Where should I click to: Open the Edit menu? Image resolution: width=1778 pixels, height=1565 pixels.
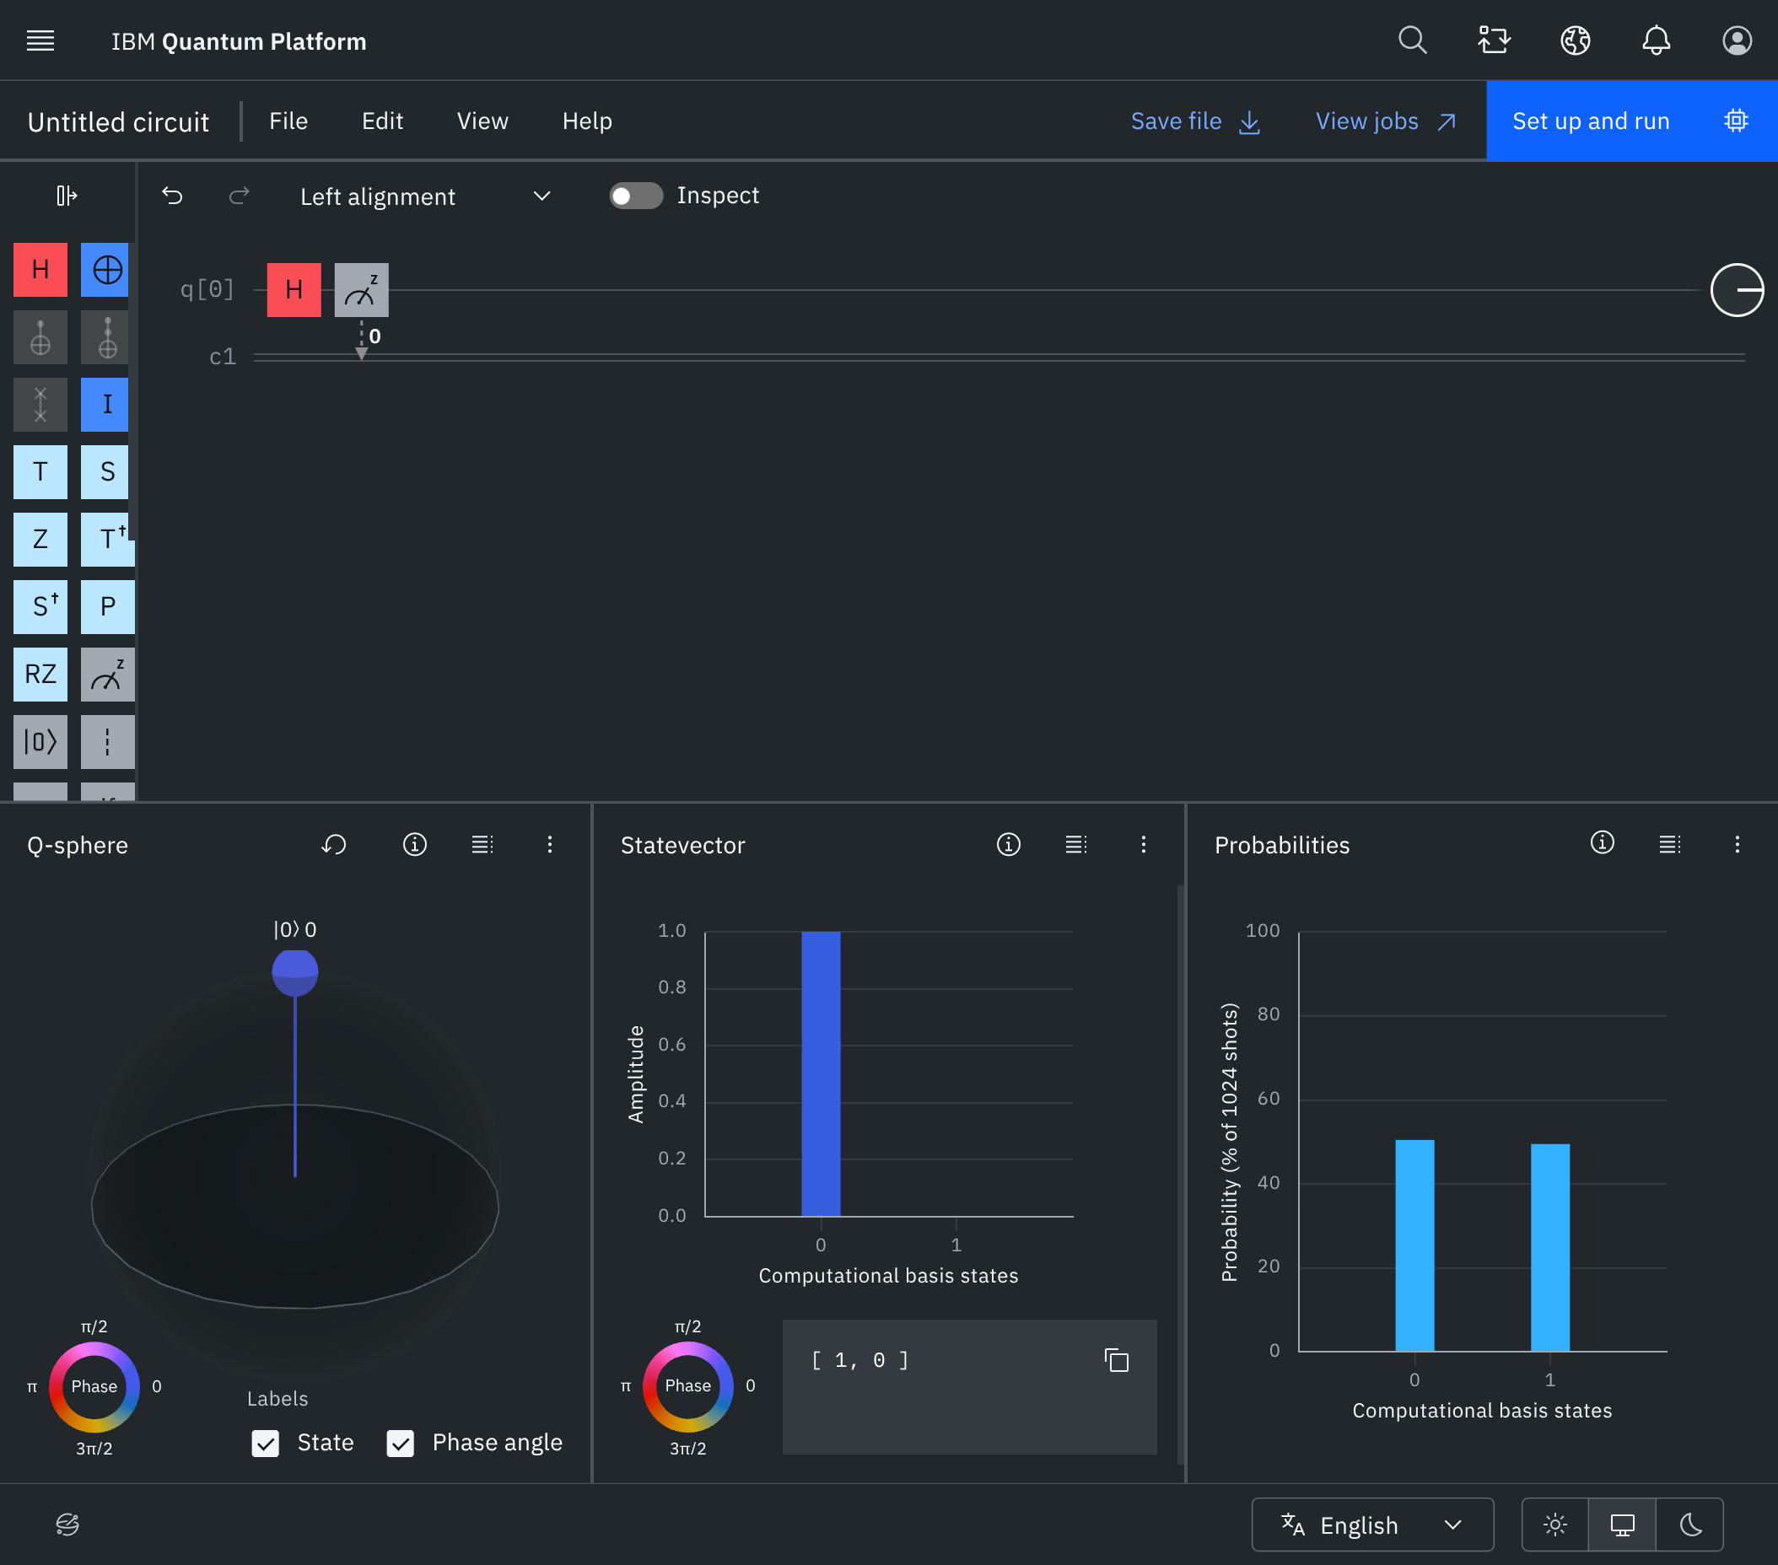coord(382,121)
